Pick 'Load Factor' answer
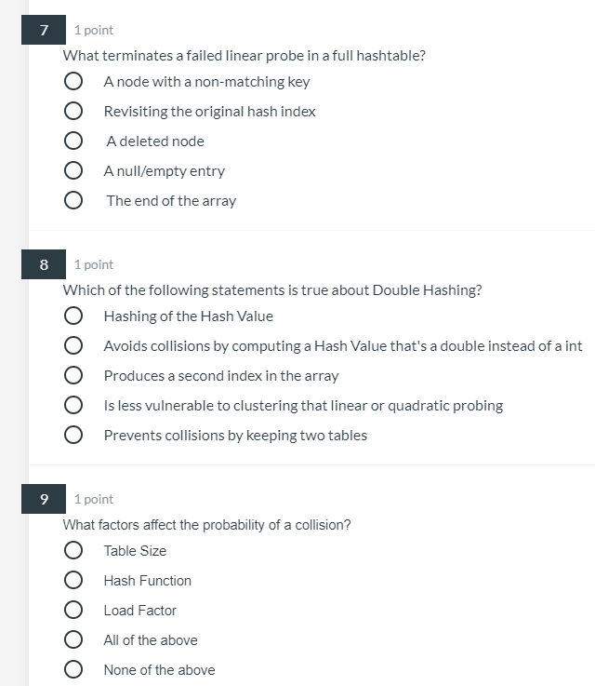Screen dimensions: 595x686 (73, 610)
